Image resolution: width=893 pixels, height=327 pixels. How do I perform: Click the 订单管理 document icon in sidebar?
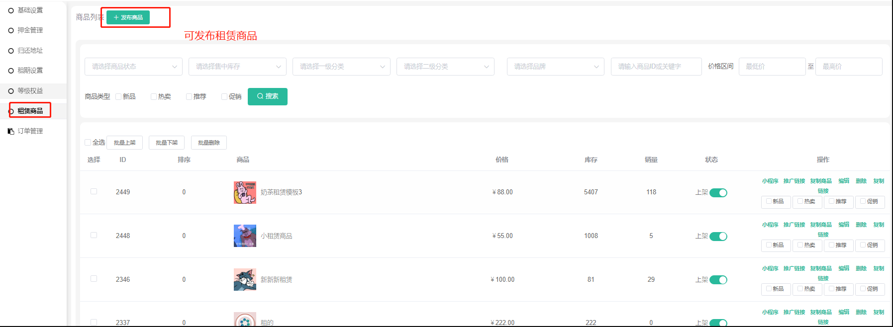coord(11,131)
